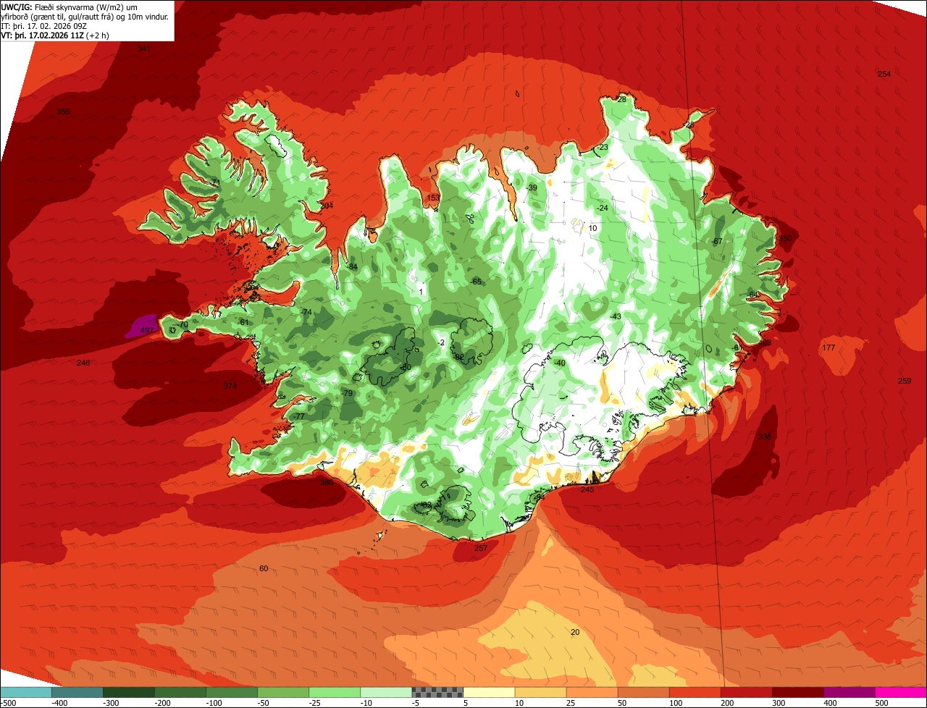
Task: Click the line 'yfirborð (grænt til, gul/rautt frá) og 10m vindur.'
Action: 86,16
